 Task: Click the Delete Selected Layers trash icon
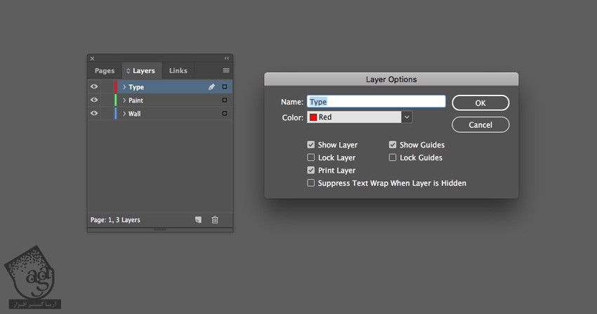click(215, 220)
